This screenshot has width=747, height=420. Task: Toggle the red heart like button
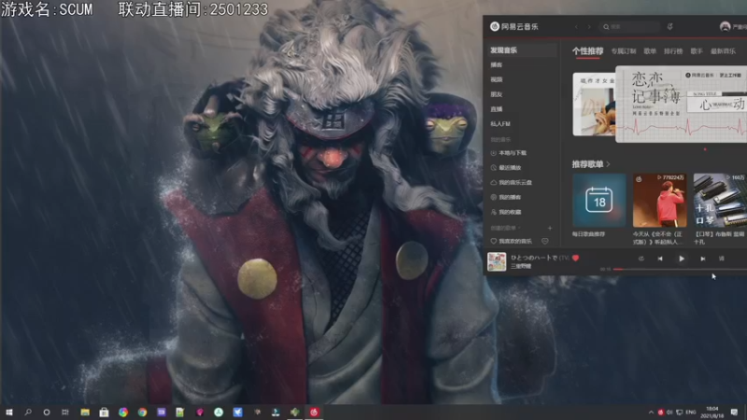click(x=575, y=259)
